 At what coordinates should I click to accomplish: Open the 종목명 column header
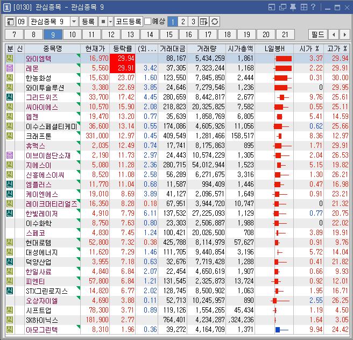pyautogui.click(x=52, y=48)
